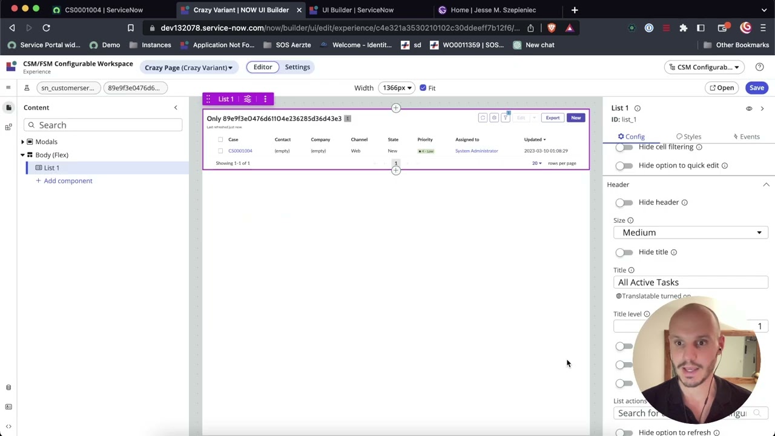The width and height of the screenshot is (775, 436).
Task: Bookmark this page using bookmark icon
Action: point(130,28)
